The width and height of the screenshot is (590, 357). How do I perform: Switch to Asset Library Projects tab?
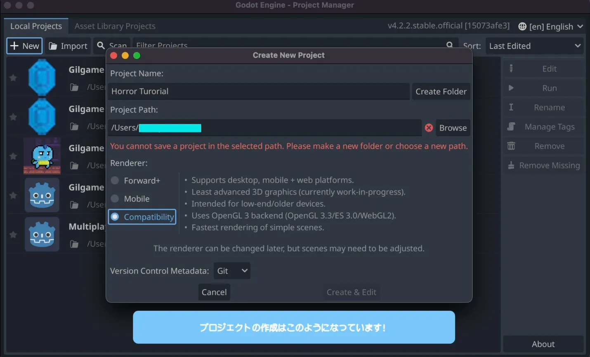point(115,26)
